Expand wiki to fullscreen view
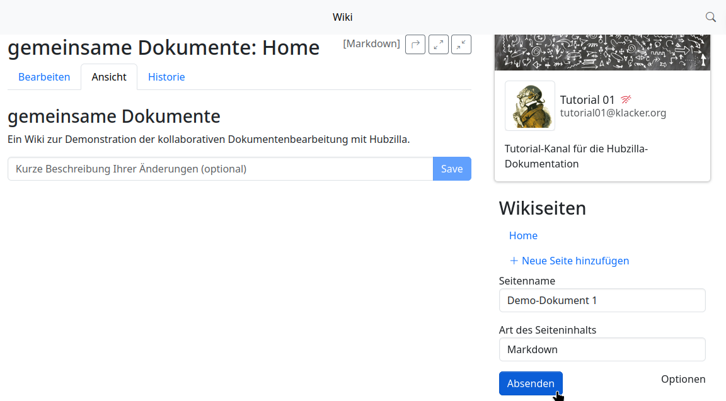Viewport: 726px width, 401px height. [x=439, y=44]
